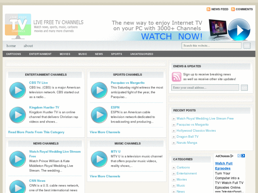Click the COMMENTS text link
This screenshot has width=258, height=193.
coord(244,9)
